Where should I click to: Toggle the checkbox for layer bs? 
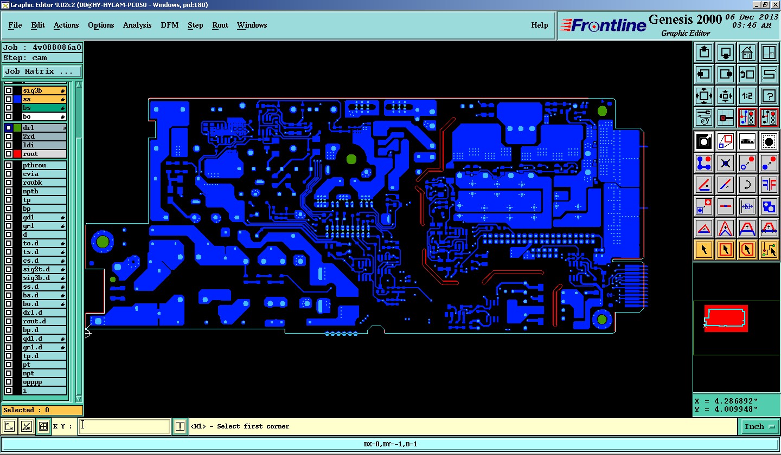(x=9, y=108)
